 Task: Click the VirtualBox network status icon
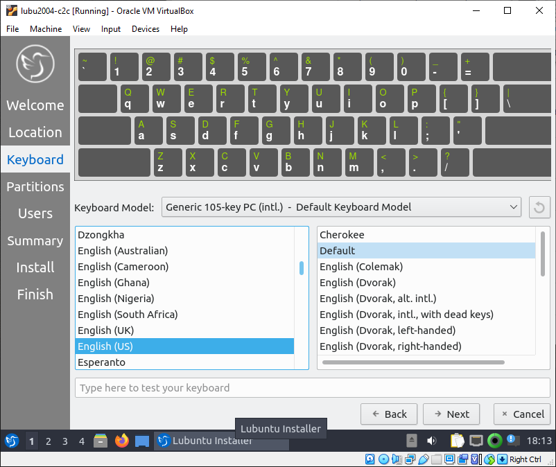pyautogui.click(x=409, y=459)
